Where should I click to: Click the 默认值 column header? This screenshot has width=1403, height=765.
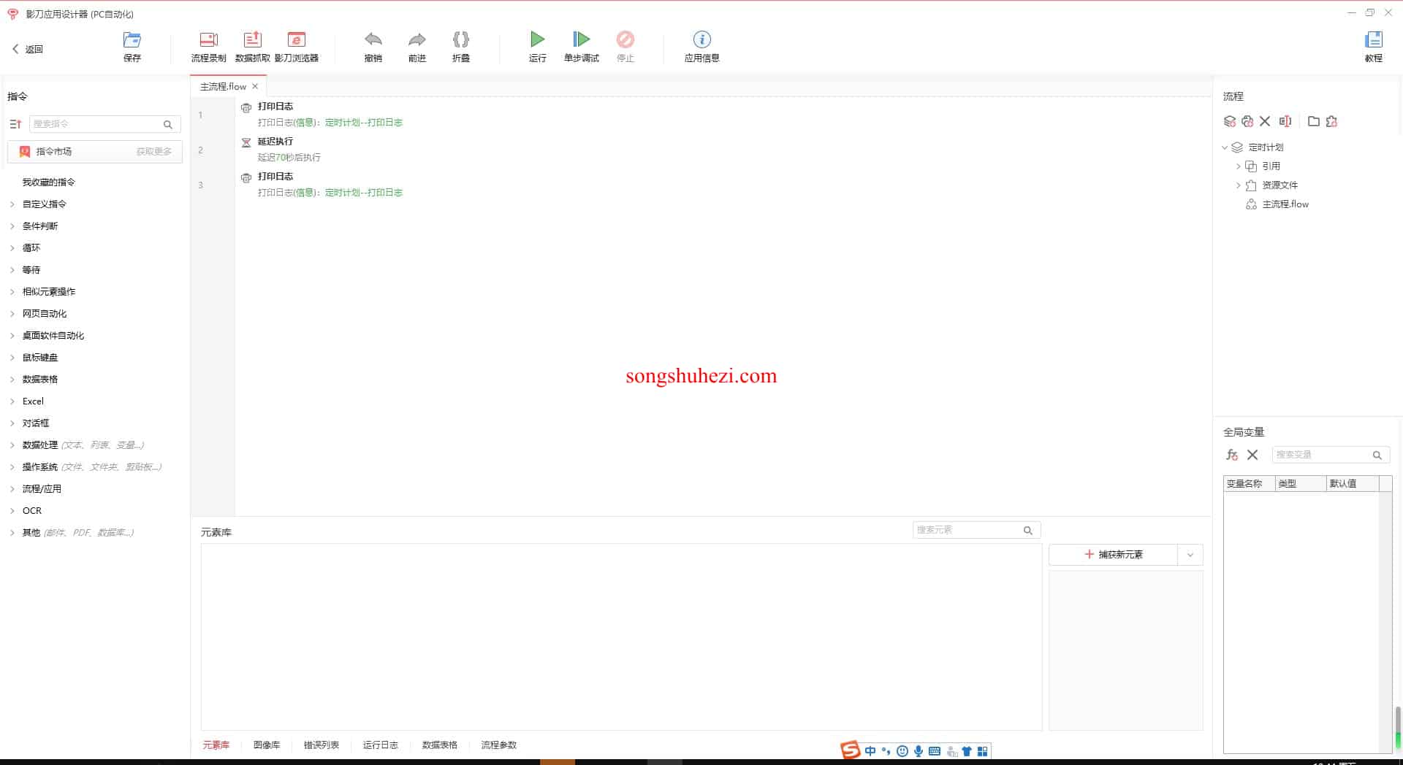point(1352,484)
